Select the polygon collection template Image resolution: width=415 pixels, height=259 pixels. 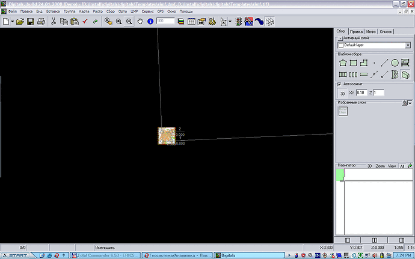pos(343,63)
